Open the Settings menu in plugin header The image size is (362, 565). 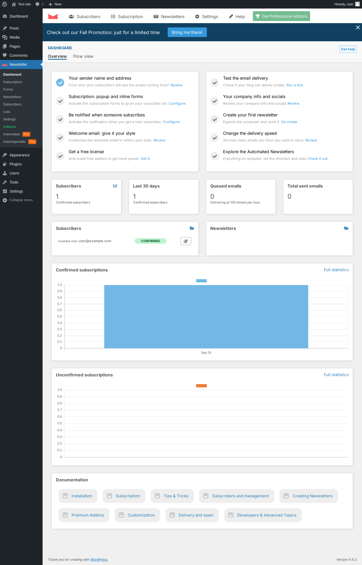click(207, 17)
